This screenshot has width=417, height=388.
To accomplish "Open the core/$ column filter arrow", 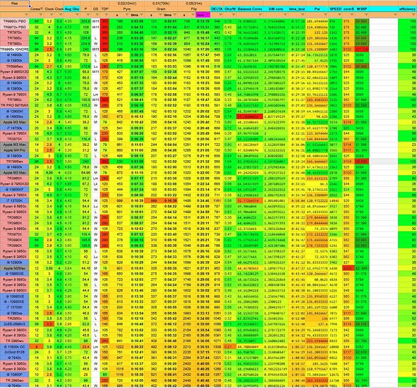I will (351, 15).
